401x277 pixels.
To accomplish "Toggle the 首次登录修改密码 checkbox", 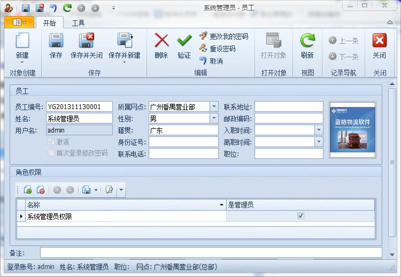I will click(51, 153).
